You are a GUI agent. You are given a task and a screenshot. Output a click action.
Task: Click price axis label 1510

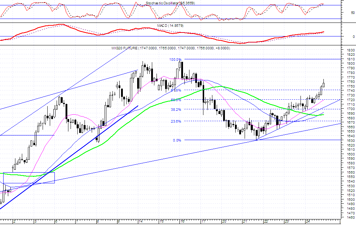coord(351,195)
